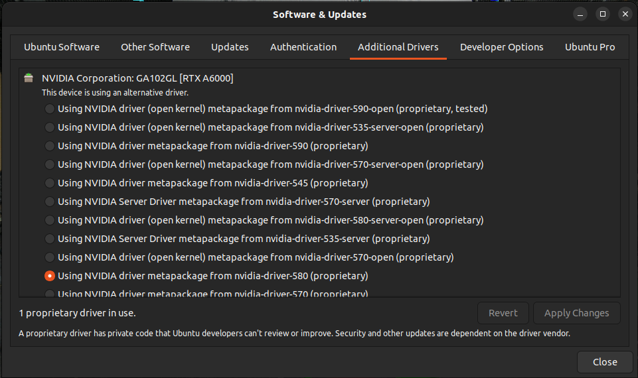The height and width of the screenshot is (378, 638).
Task: Choose the nvidia-driver-570-open radio button
Action: click(50, 257)
